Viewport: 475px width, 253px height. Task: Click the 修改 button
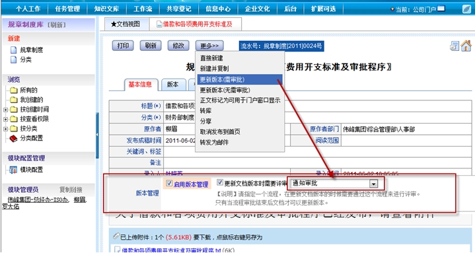(x=178, y=46)
